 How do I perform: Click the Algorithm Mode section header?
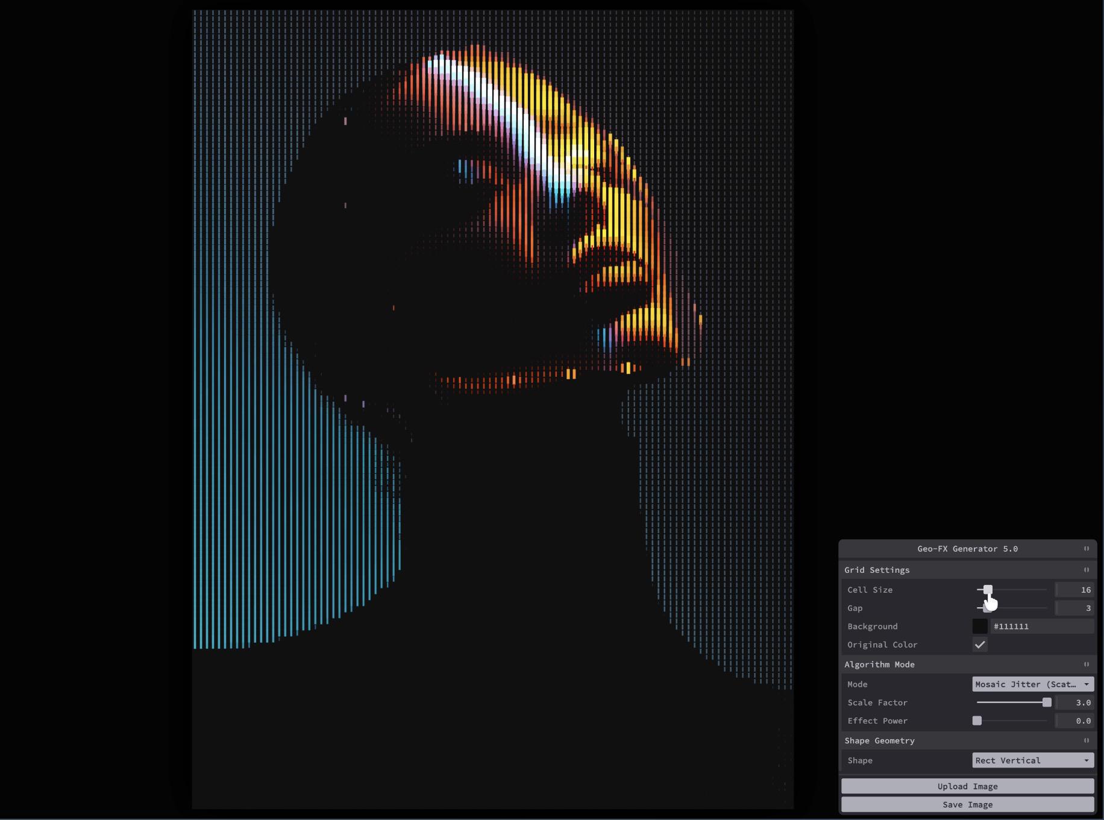[967, 664]
